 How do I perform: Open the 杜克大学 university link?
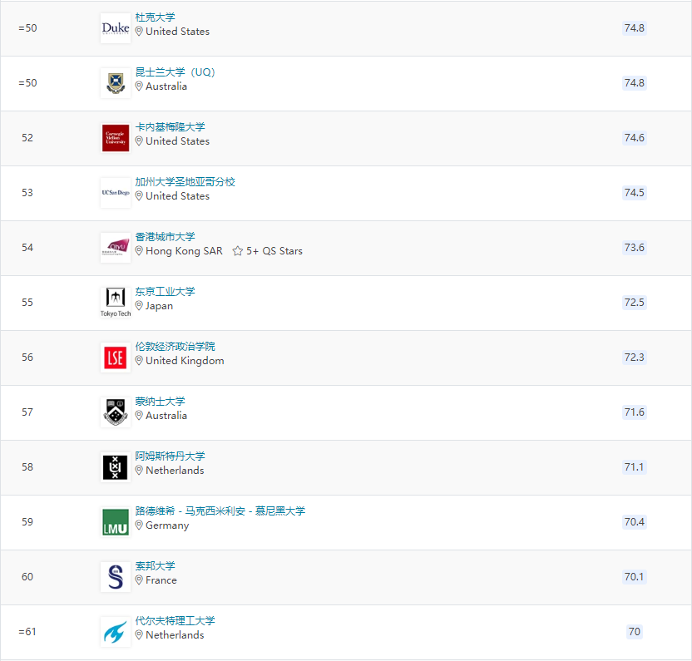tap(156, 17)
